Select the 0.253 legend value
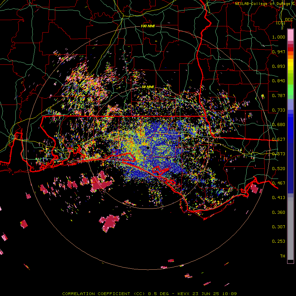Image resolution: width=296 pixels, height=296 pixels. tap(279, 241)
